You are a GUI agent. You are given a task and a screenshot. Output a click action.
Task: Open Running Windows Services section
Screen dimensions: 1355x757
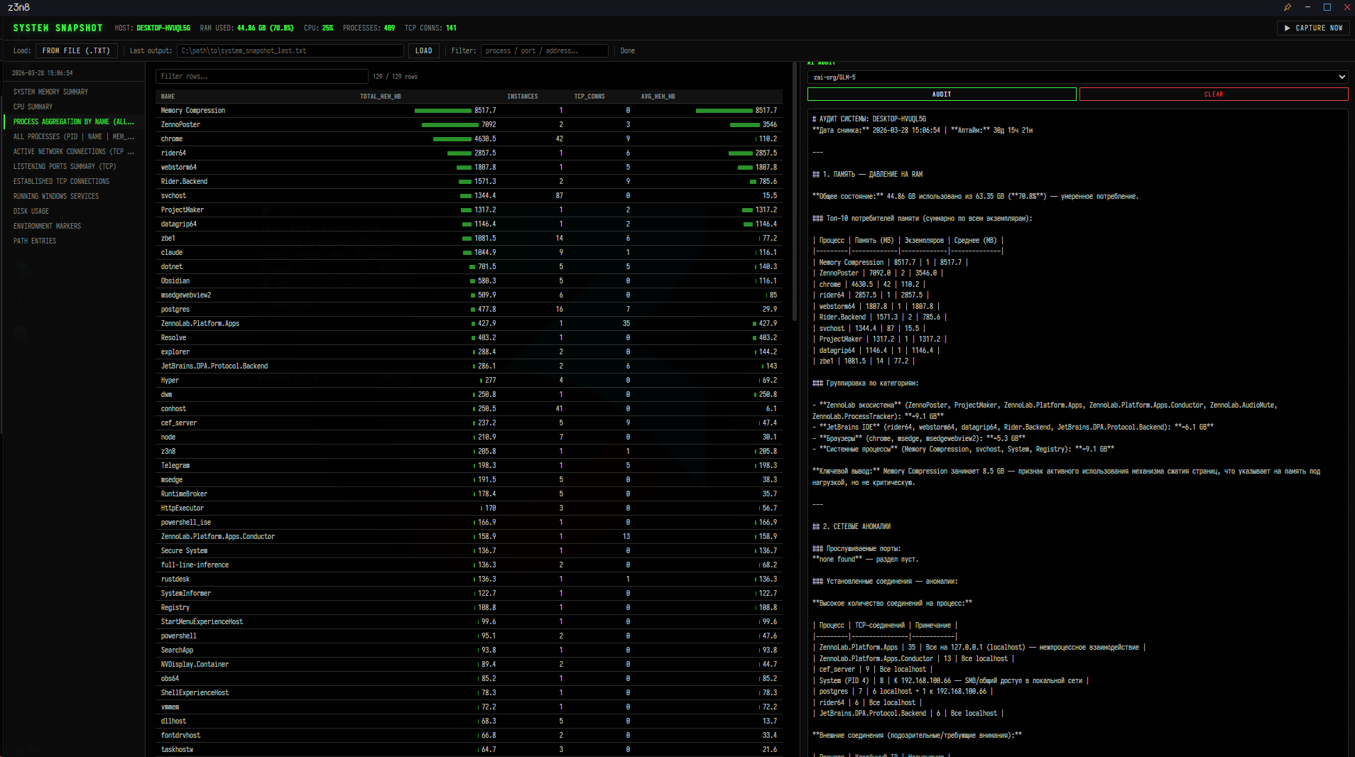click(56, 197)
